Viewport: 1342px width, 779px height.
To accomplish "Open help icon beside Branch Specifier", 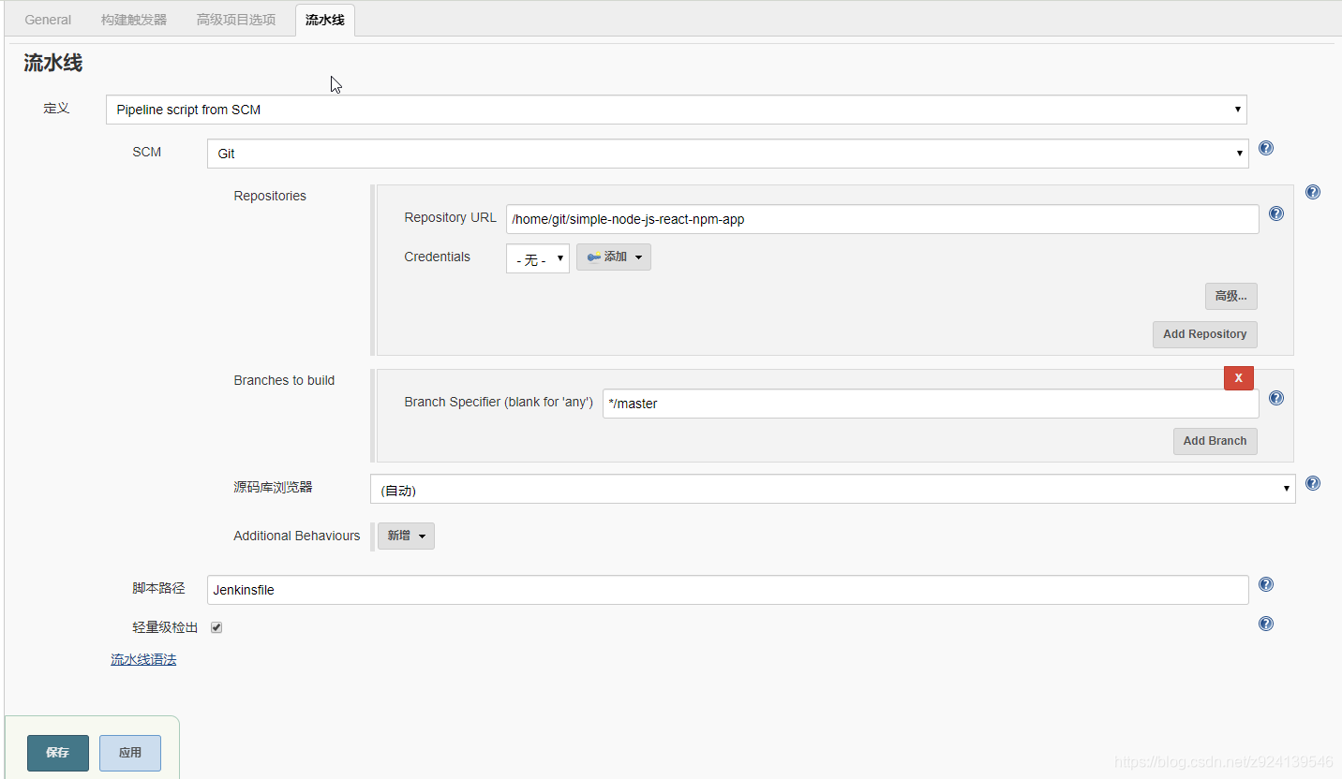I will (1276, 398).
